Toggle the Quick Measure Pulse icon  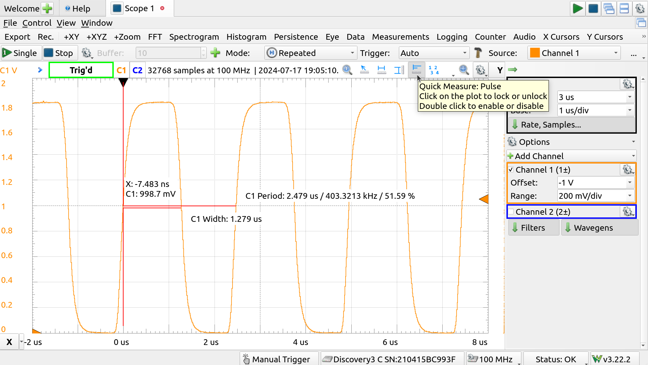(x=416, y=70)
